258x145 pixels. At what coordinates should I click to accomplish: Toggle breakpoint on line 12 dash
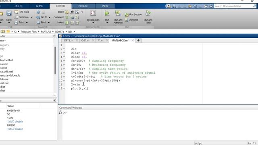tap(64, 89)
